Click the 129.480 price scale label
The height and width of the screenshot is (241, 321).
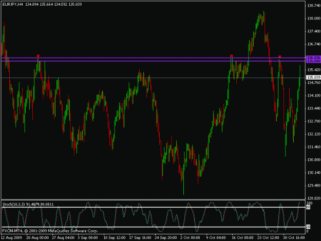[314, 186]
